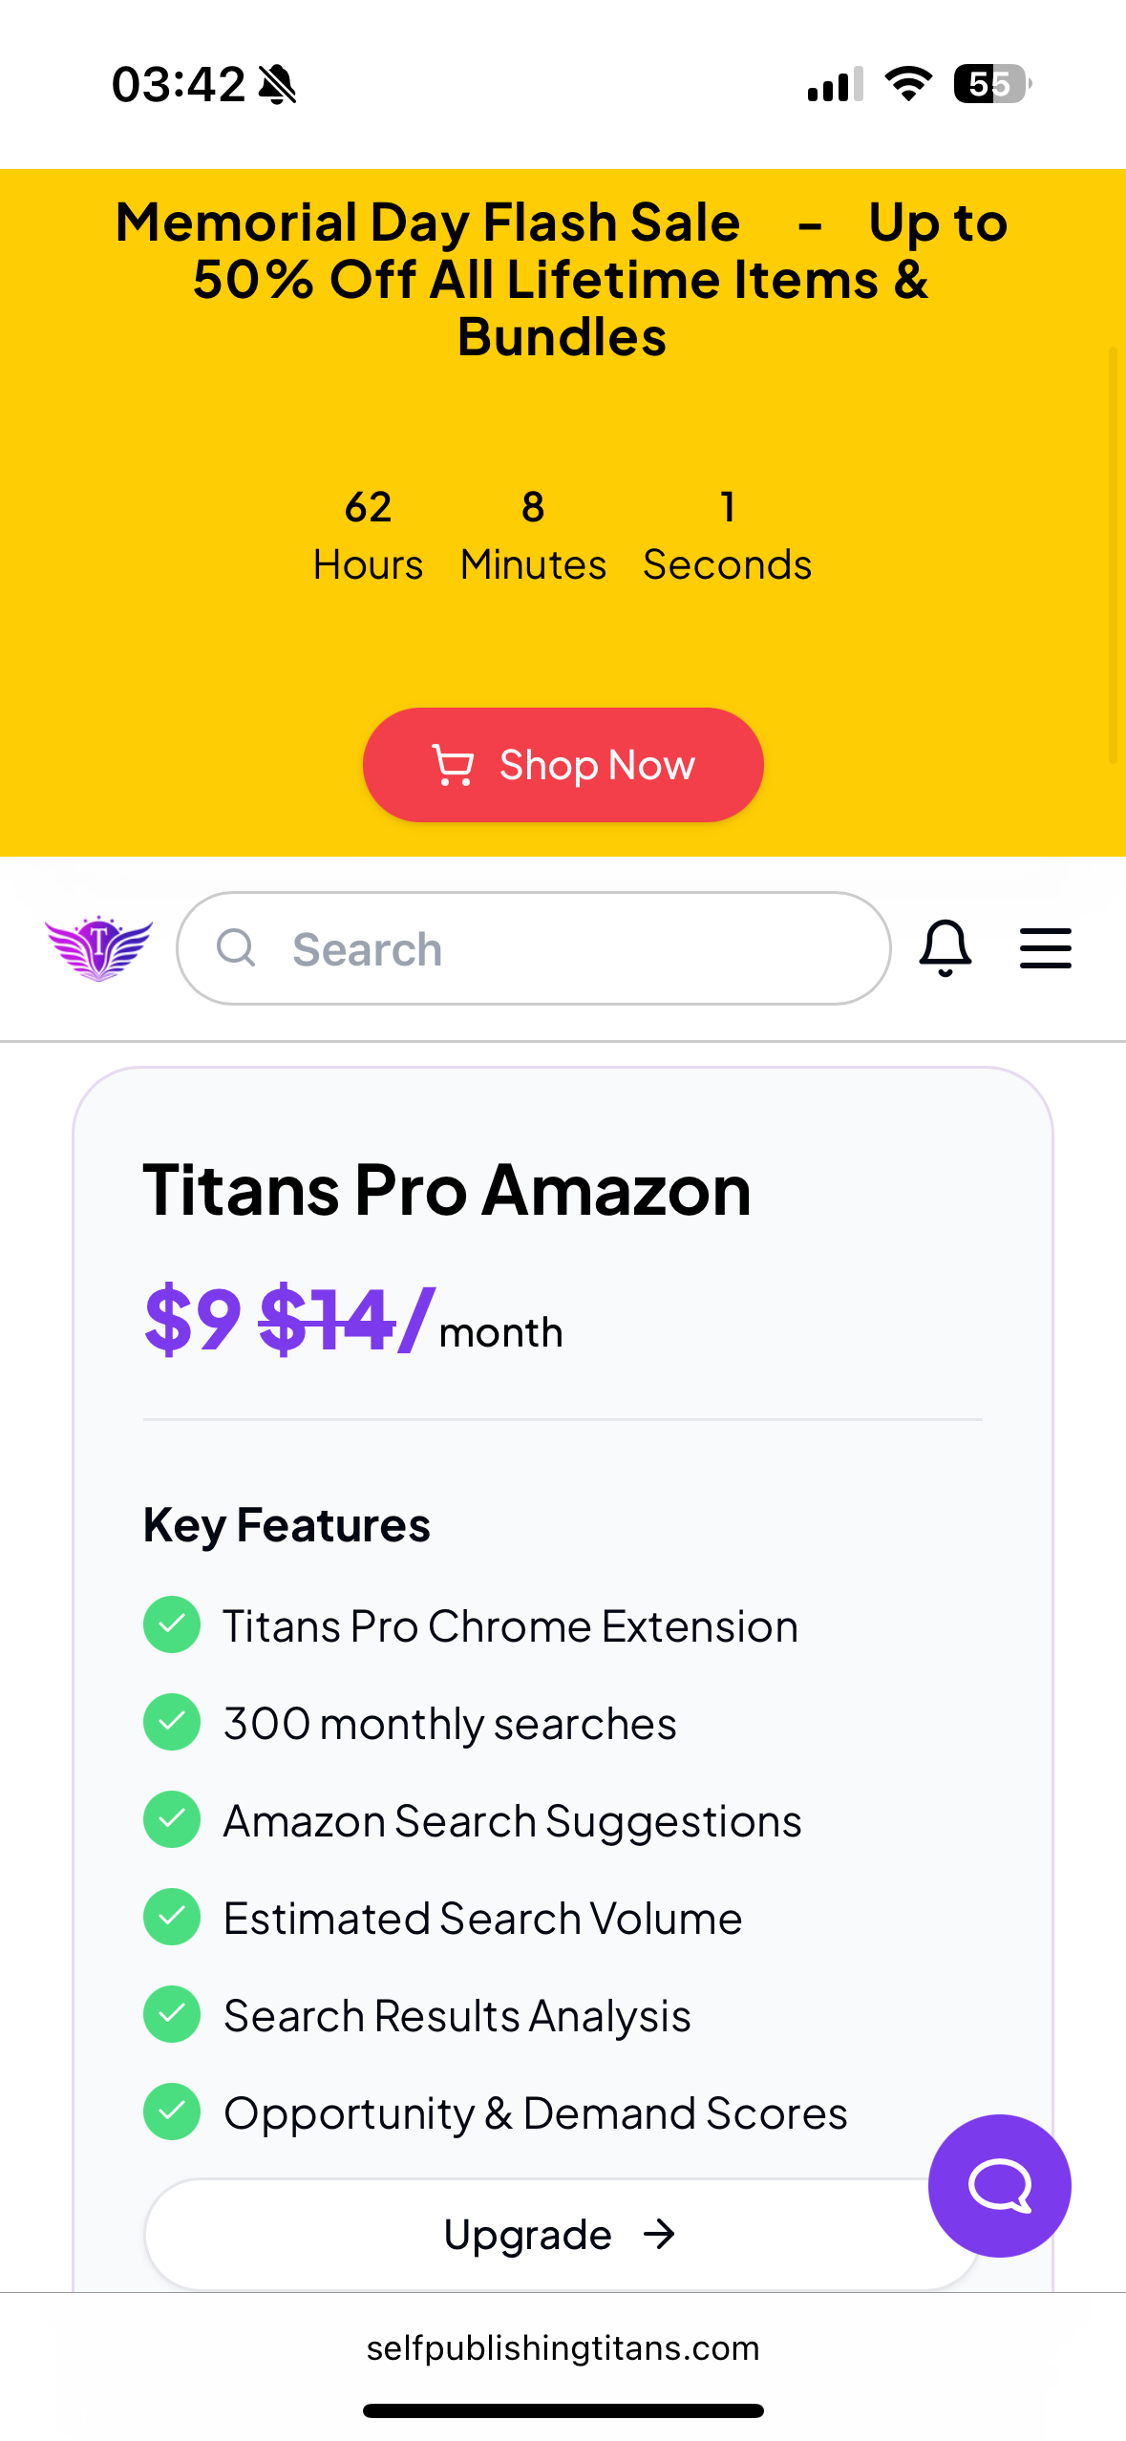Tap the selfpublishingtitans.com address bar
This screenshot has height=2441, width=1126.
coord(563,2348)
